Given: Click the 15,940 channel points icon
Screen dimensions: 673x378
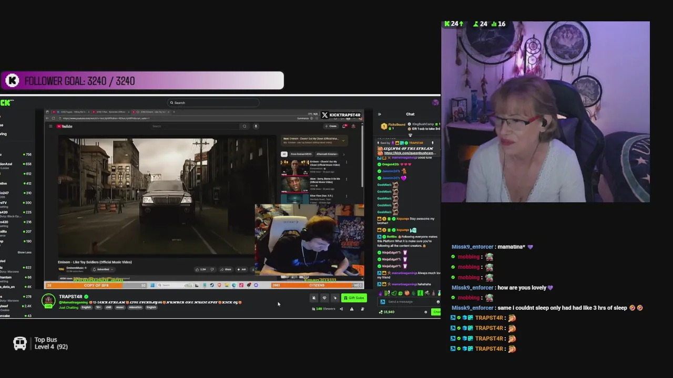Looking at the screenshot, I should tap(381, 312).
